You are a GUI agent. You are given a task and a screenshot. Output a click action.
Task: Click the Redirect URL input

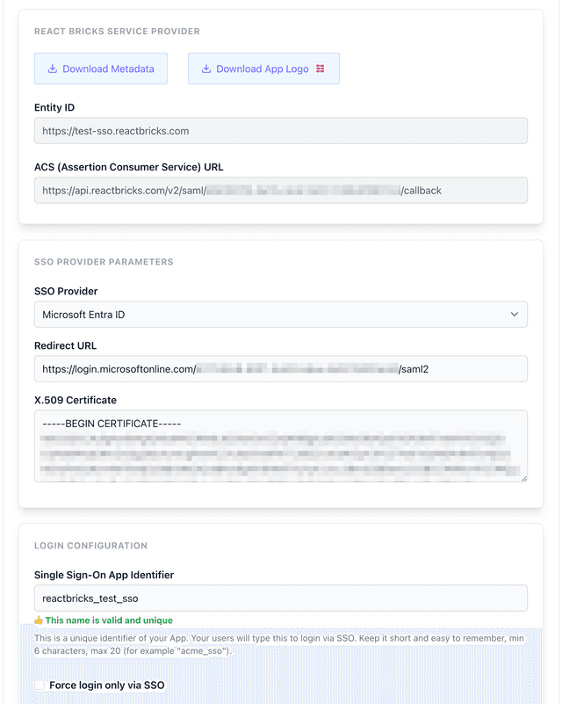(281, 368)
